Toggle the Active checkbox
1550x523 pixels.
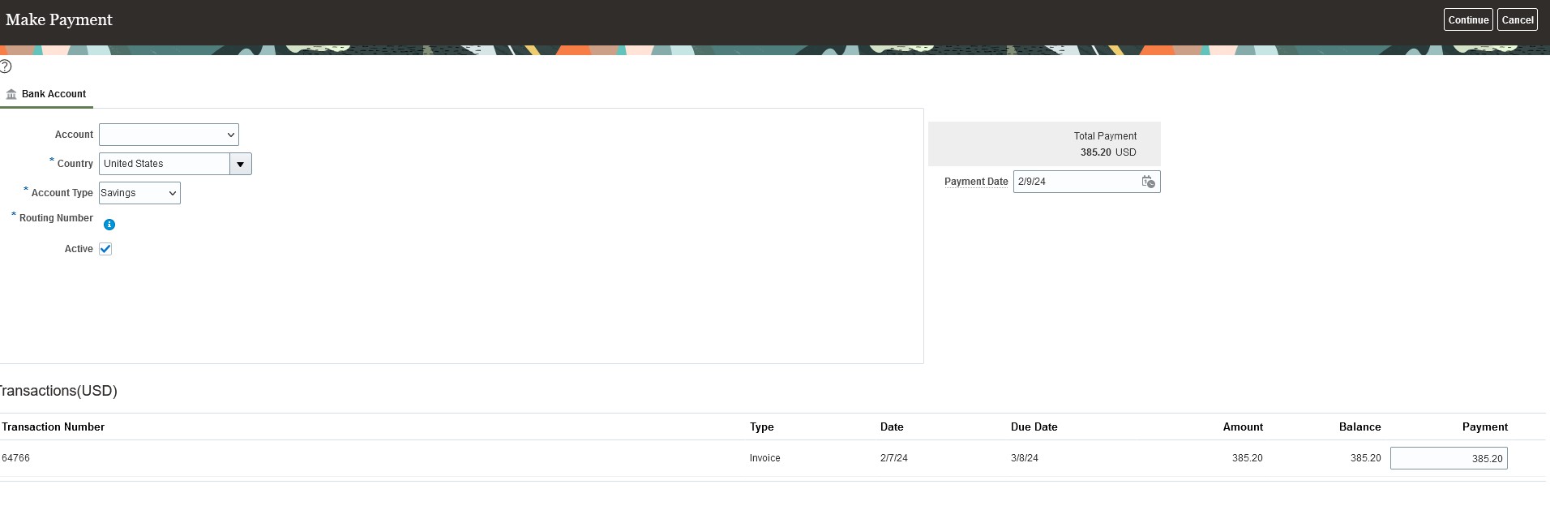(105, 249)
